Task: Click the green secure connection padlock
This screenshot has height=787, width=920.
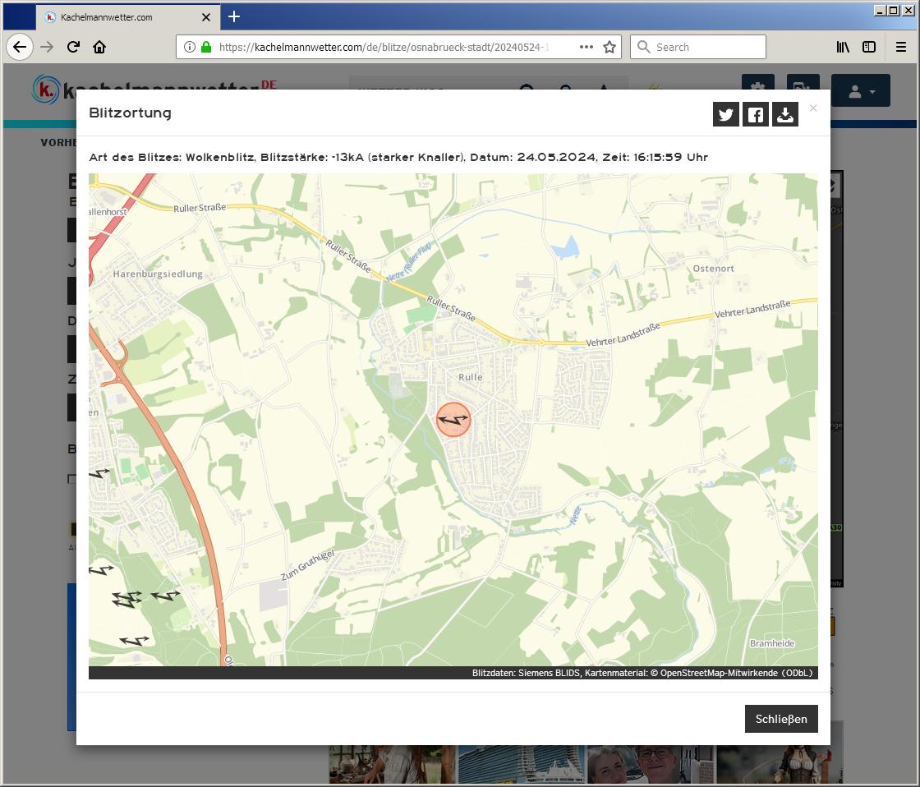Action: click(x=206, y=47)
